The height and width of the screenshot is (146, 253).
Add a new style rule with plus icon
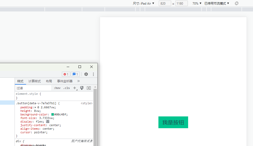click(75, 88)
